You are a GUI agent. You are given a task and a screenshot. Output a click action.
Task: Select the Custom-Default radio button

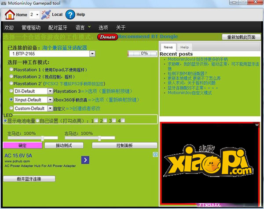coord(11,108)
